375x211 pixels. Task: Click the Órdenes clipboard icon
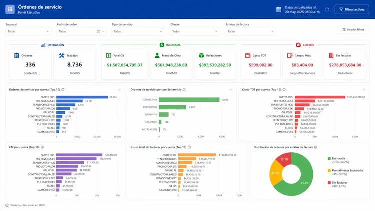[16, 55]
